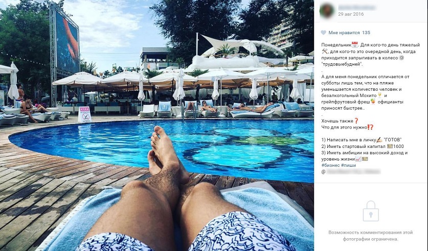Click the padlock comments-restricted icon
428x251 pixels.
(371, 211)
